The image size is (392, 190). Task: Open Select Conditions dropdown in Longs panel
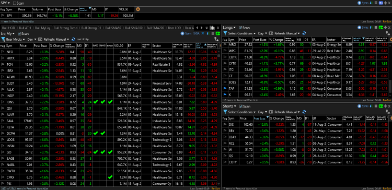click(x=242, y=33)
